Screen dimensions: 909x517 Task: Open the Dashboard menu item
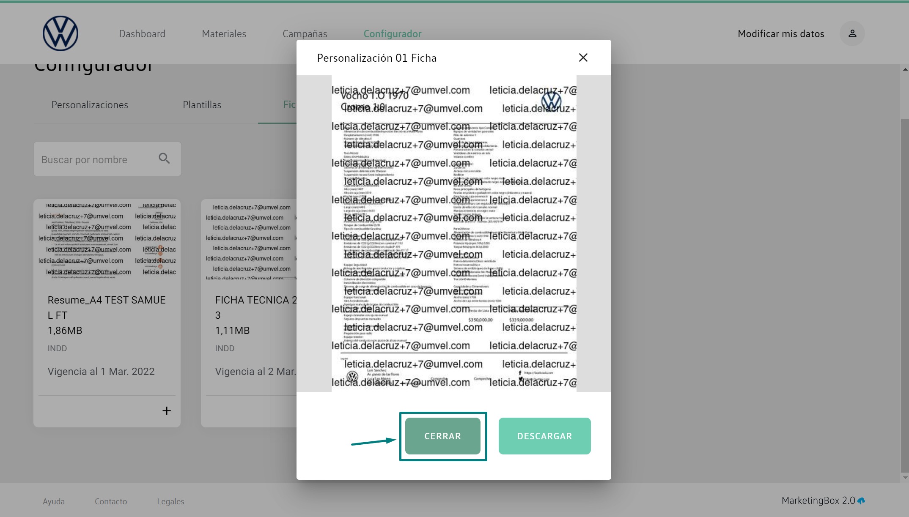[x=142, y=34]
